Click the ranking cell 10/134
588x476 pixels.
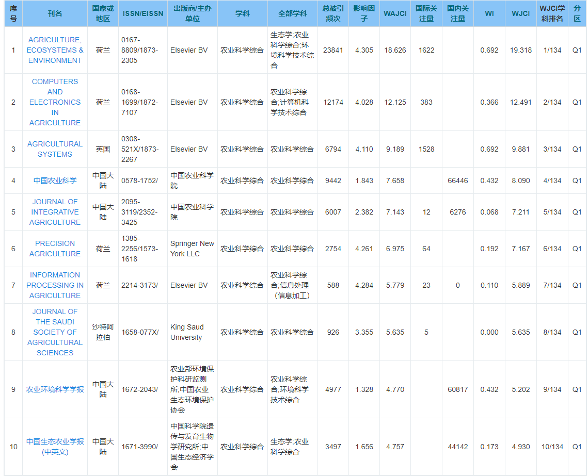click(552, 447)
